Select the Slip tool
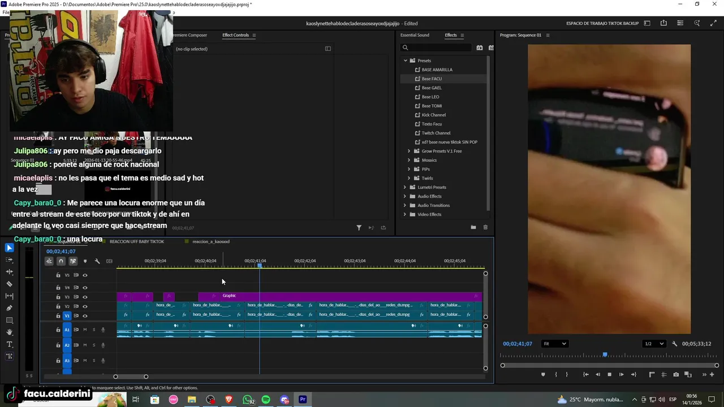 click(9, 296)
